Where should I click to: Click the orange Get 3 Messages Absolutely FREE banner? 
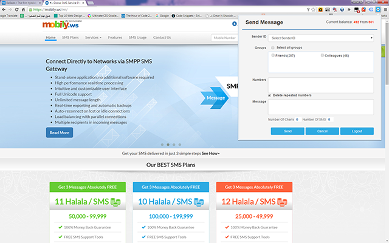pyautogui.click(x=254, y=187)
